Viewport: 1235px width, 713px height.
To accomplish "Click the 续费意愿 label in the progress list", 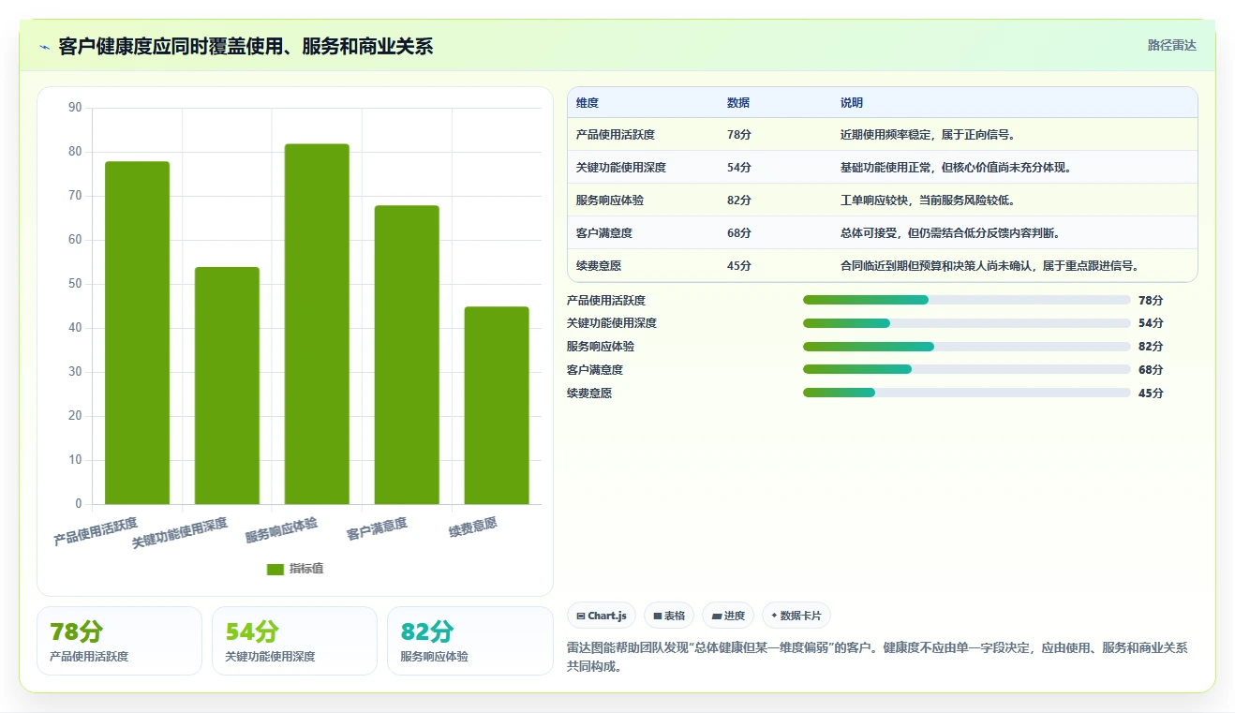I will point(589,394).
